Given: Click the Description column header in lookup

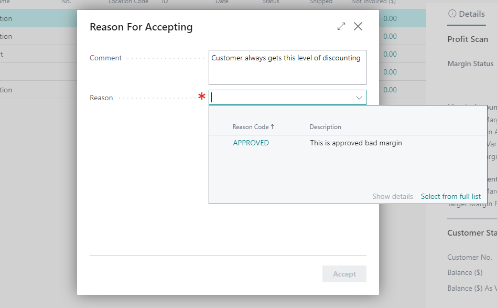Looking at the screenshot, I should [x=325, y=127].
